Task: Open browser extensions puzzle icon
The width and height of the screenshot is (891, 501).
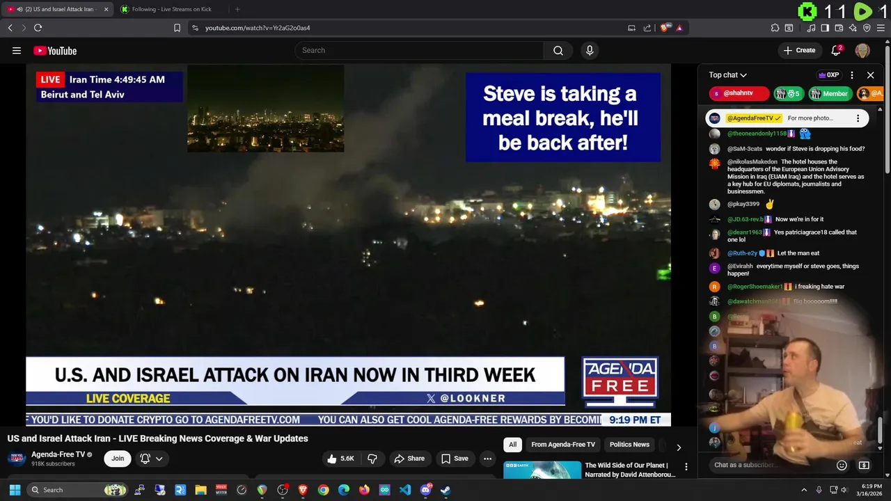Action: [x=775, y=28]
